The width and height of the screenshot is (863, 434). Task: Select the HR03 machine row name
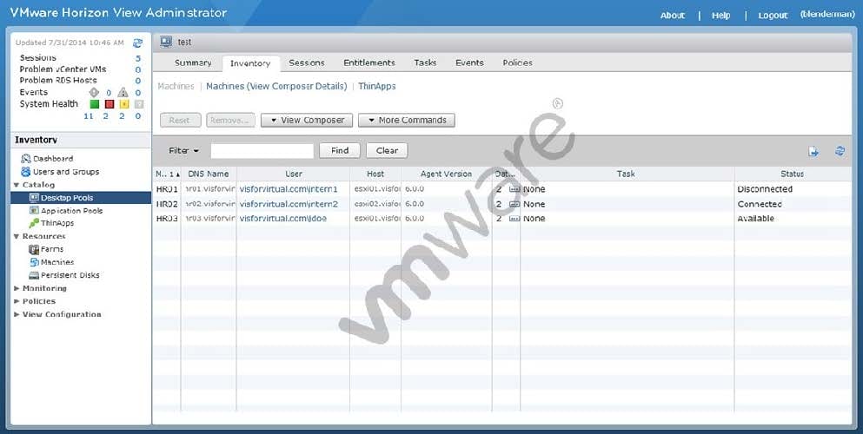167,218
